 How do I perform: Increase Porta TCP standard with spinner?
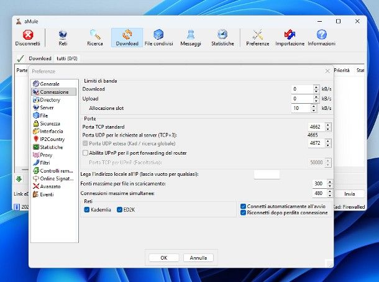click(x=328, y=125)
